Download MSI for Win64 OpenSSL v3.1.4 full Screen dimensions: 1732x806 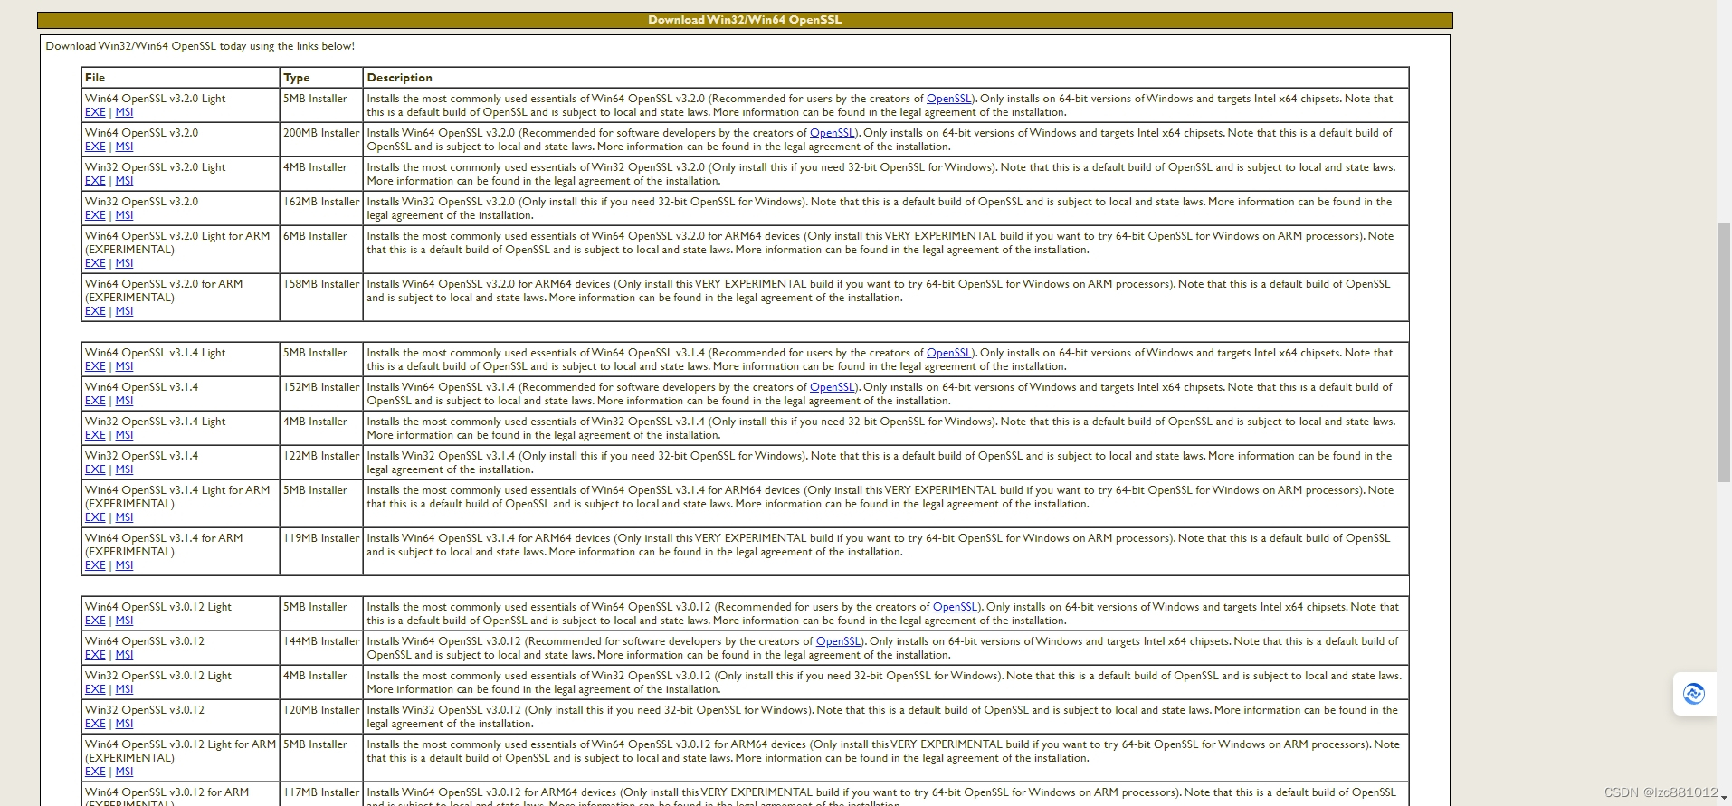(124, 401)
